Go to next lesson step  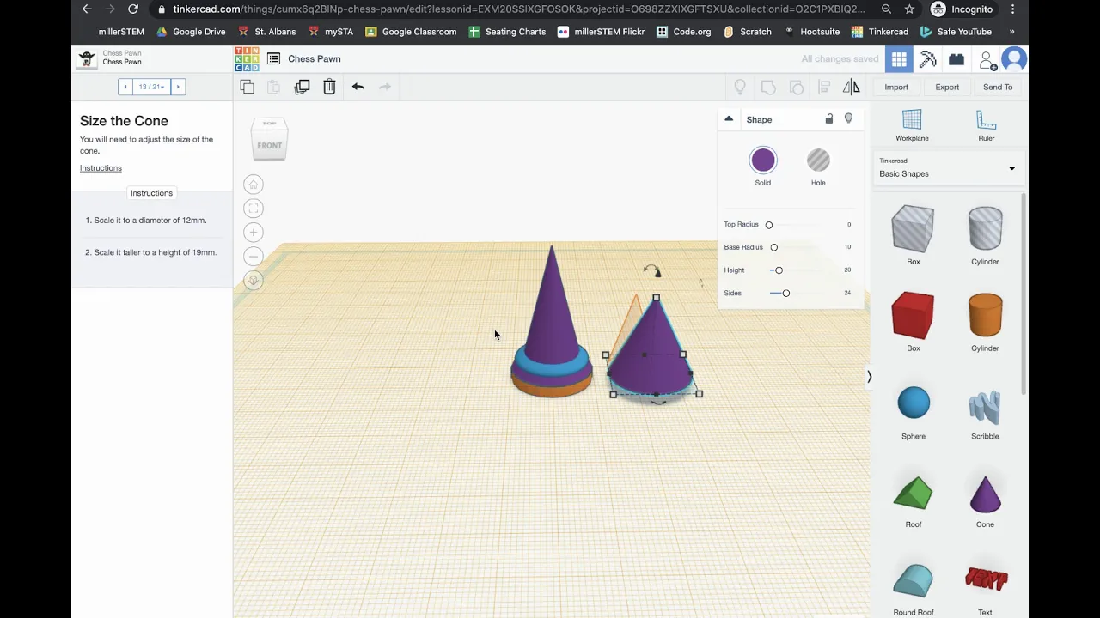pyautogui.click(x=178, y=87)
